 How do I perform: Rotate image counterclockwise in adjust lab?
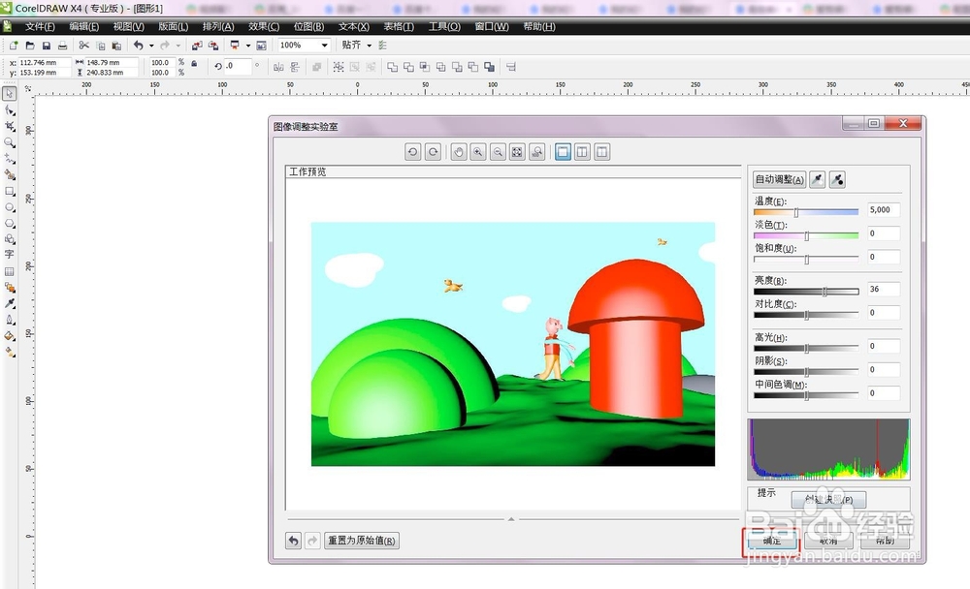412,151
